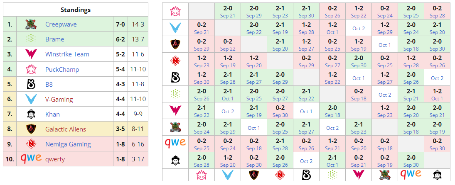Click the Creepwave logo in the Standings table
The width and height of the screenshot is (455, 185).
tap(31, 24)
